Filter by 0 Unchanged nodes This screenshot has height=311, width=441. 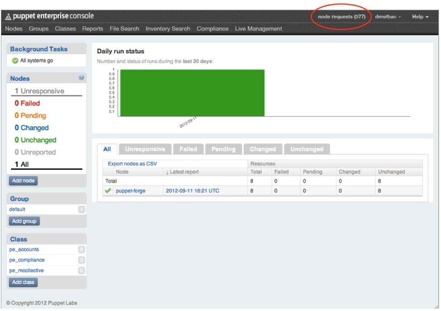(x=35, y=140)
